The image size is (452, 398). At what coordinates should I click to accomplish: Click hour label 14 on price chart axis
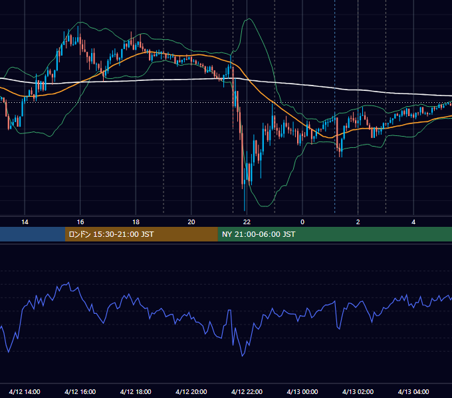coord(25,222)
